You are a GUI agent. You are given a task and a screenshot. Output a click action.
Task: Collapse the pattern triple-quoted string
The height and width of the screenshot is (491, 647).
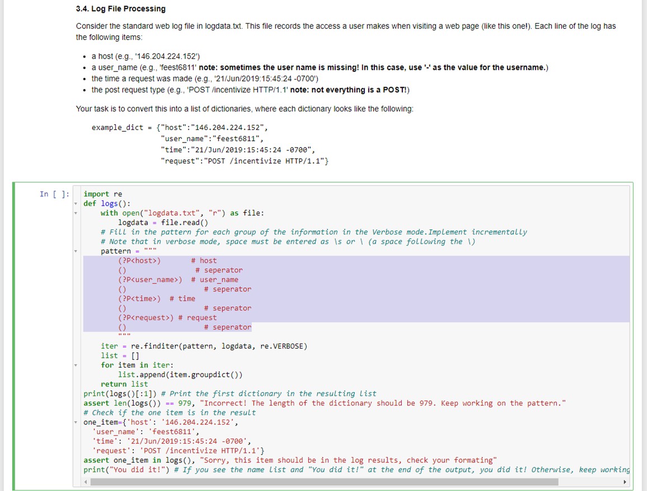pyautogui.click(x=77, y=251)
